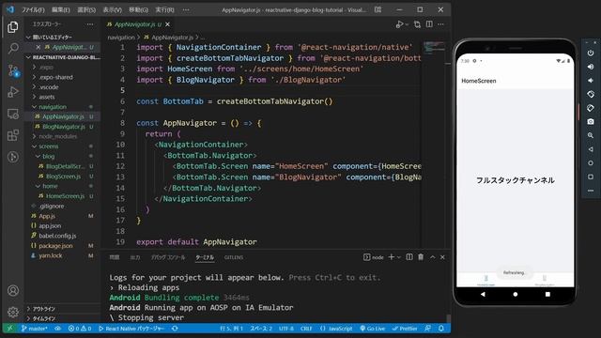
Task: Kill terminal with trash icon
Action: tap(421, 257)
